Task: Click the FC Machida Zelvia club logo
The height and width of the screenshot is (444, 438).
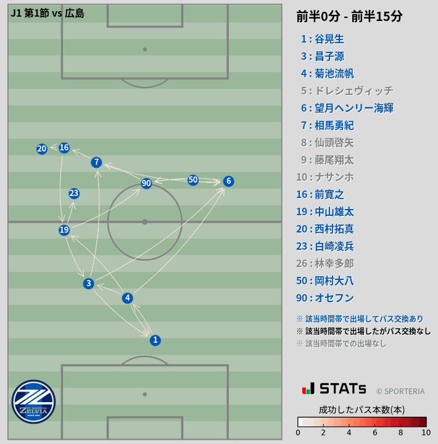Action: [33, 401]
